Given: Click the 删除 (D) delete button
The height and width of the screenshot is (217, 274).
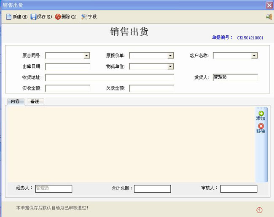Looking at the screenshot, I should coord(66,17).
